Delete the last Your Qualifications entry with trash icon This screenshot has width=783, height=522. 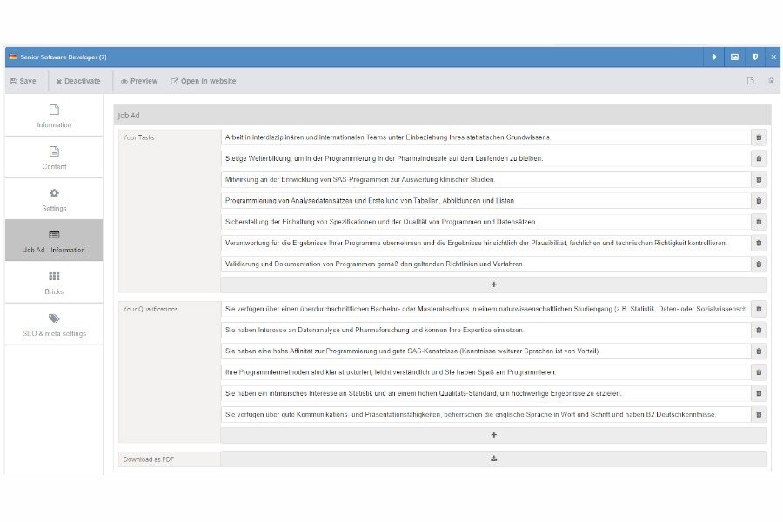[758, 415]
